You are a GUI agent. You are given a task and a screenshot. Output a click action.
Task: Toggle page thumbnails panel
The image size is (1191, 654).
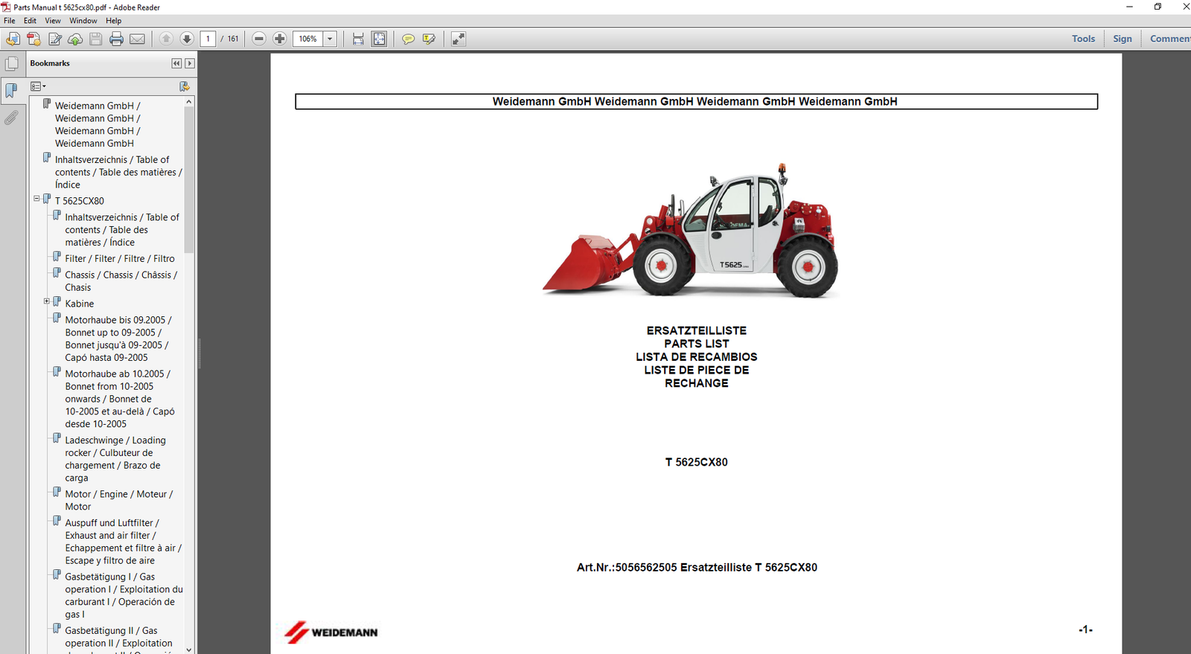11,64
